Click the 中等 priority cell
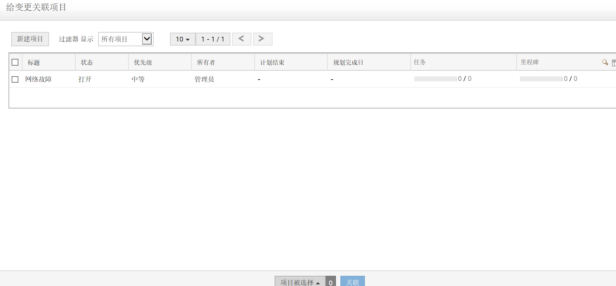This screenshot has height=286, width=616. (x=138, y=79)
